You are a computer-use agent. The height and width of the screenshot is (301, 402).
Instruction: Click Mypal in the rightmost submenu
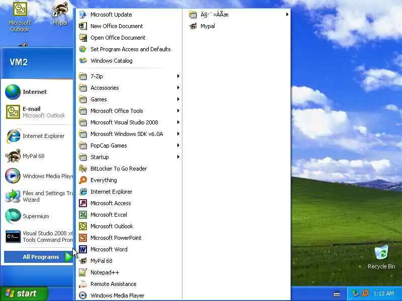[x=236, y=26]
